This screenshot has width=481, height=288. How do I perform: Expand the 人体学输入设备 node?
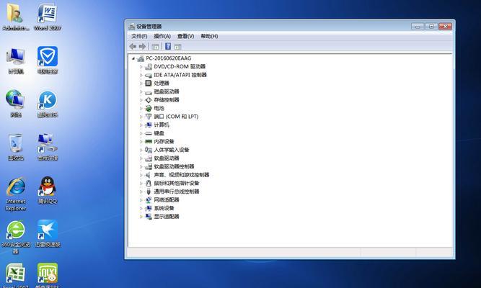pyautogui.click(x=141, y=150)
